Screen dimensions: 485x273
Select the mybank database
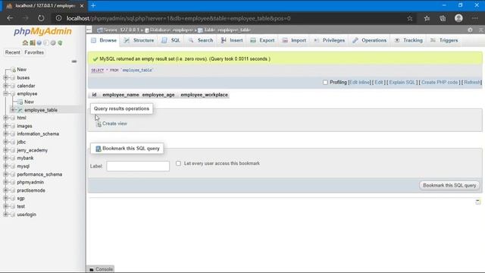coord(25,158)
